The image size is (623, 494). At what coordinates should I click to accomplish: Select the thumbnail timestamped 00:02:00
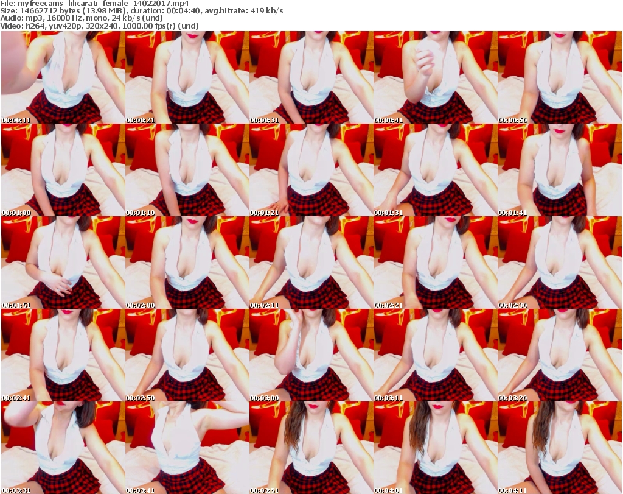[187, 263]
